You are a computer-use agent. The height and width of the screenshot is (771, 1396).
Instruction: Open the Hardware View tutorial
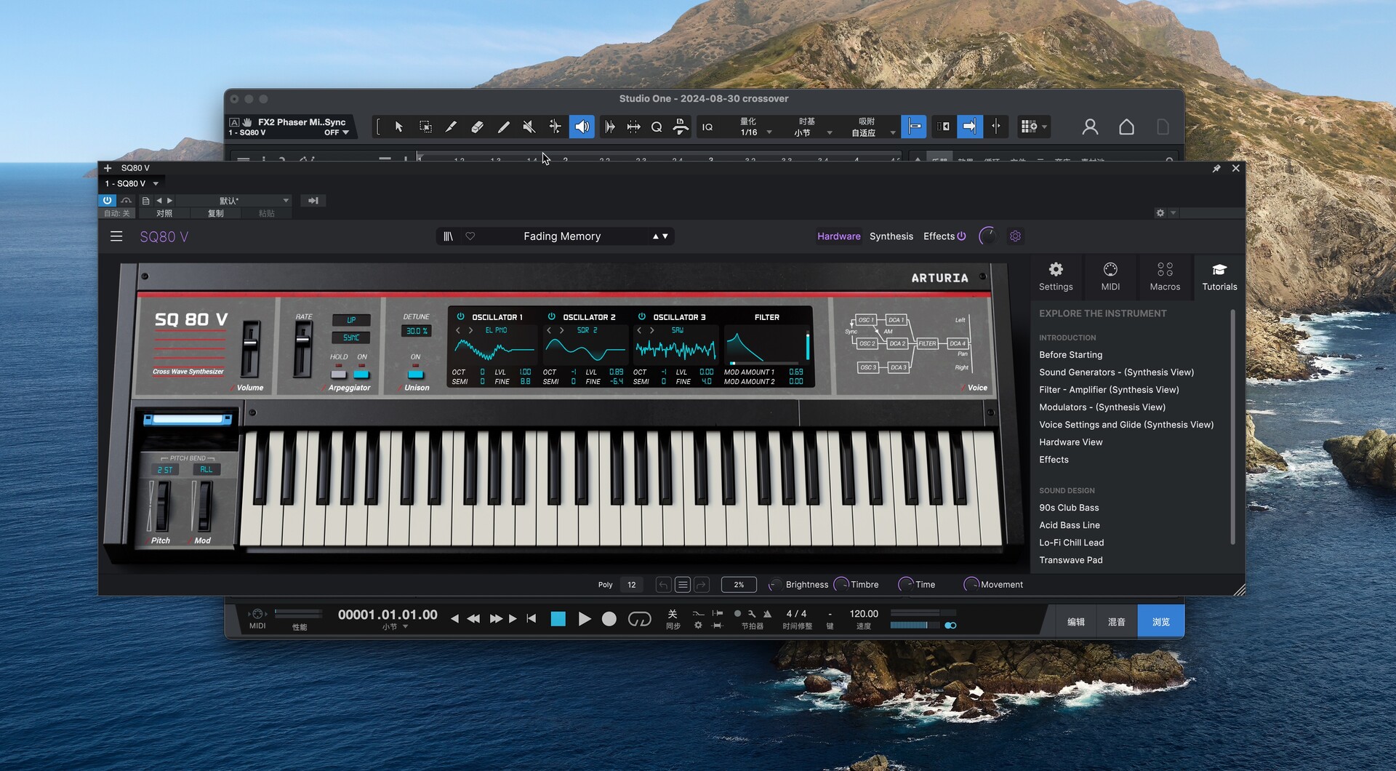(1070, 442)
